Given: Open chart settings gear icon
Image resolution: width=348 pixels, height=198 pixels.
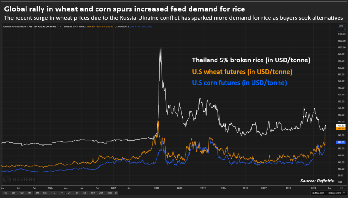Looking at the screenshot, I should click(116, 193).
